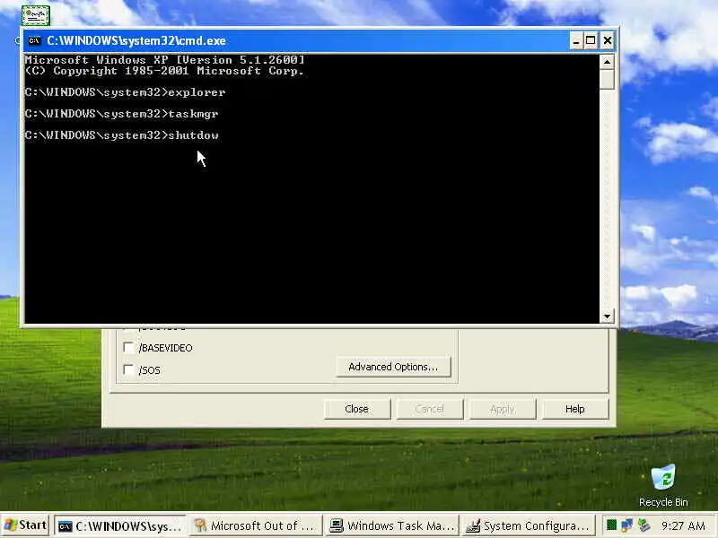Click the 'explorer' command line text
718x538 pixels.
pos(125,92)
